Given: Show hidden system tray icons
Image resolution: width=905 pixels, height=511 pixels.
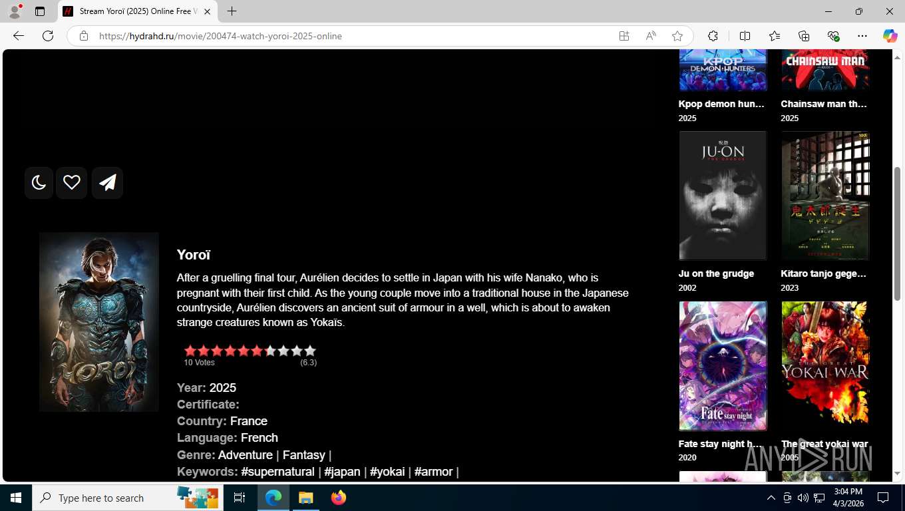Looking at the screenshot, I should (771, 498).
